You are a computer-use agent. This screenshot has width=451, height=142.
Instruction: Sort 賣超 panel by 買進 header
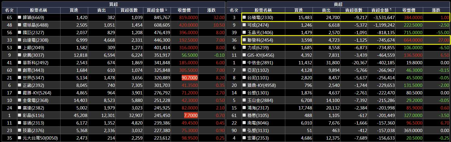[299, 10]
